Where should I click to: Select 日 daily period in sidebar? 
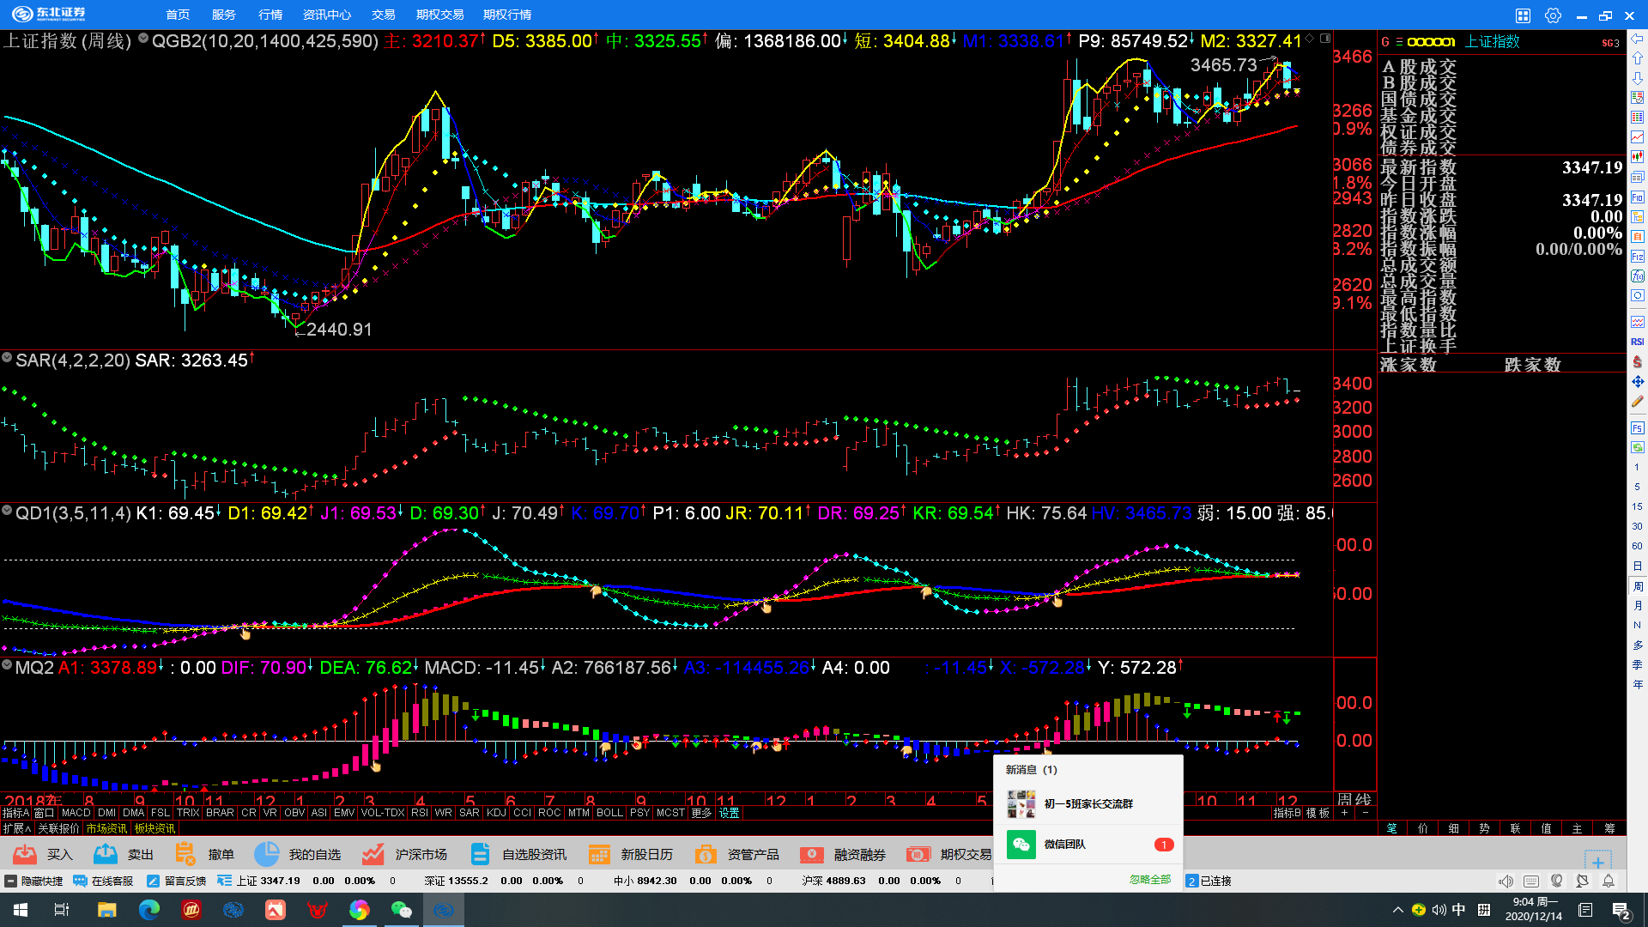pos(1638,566)
